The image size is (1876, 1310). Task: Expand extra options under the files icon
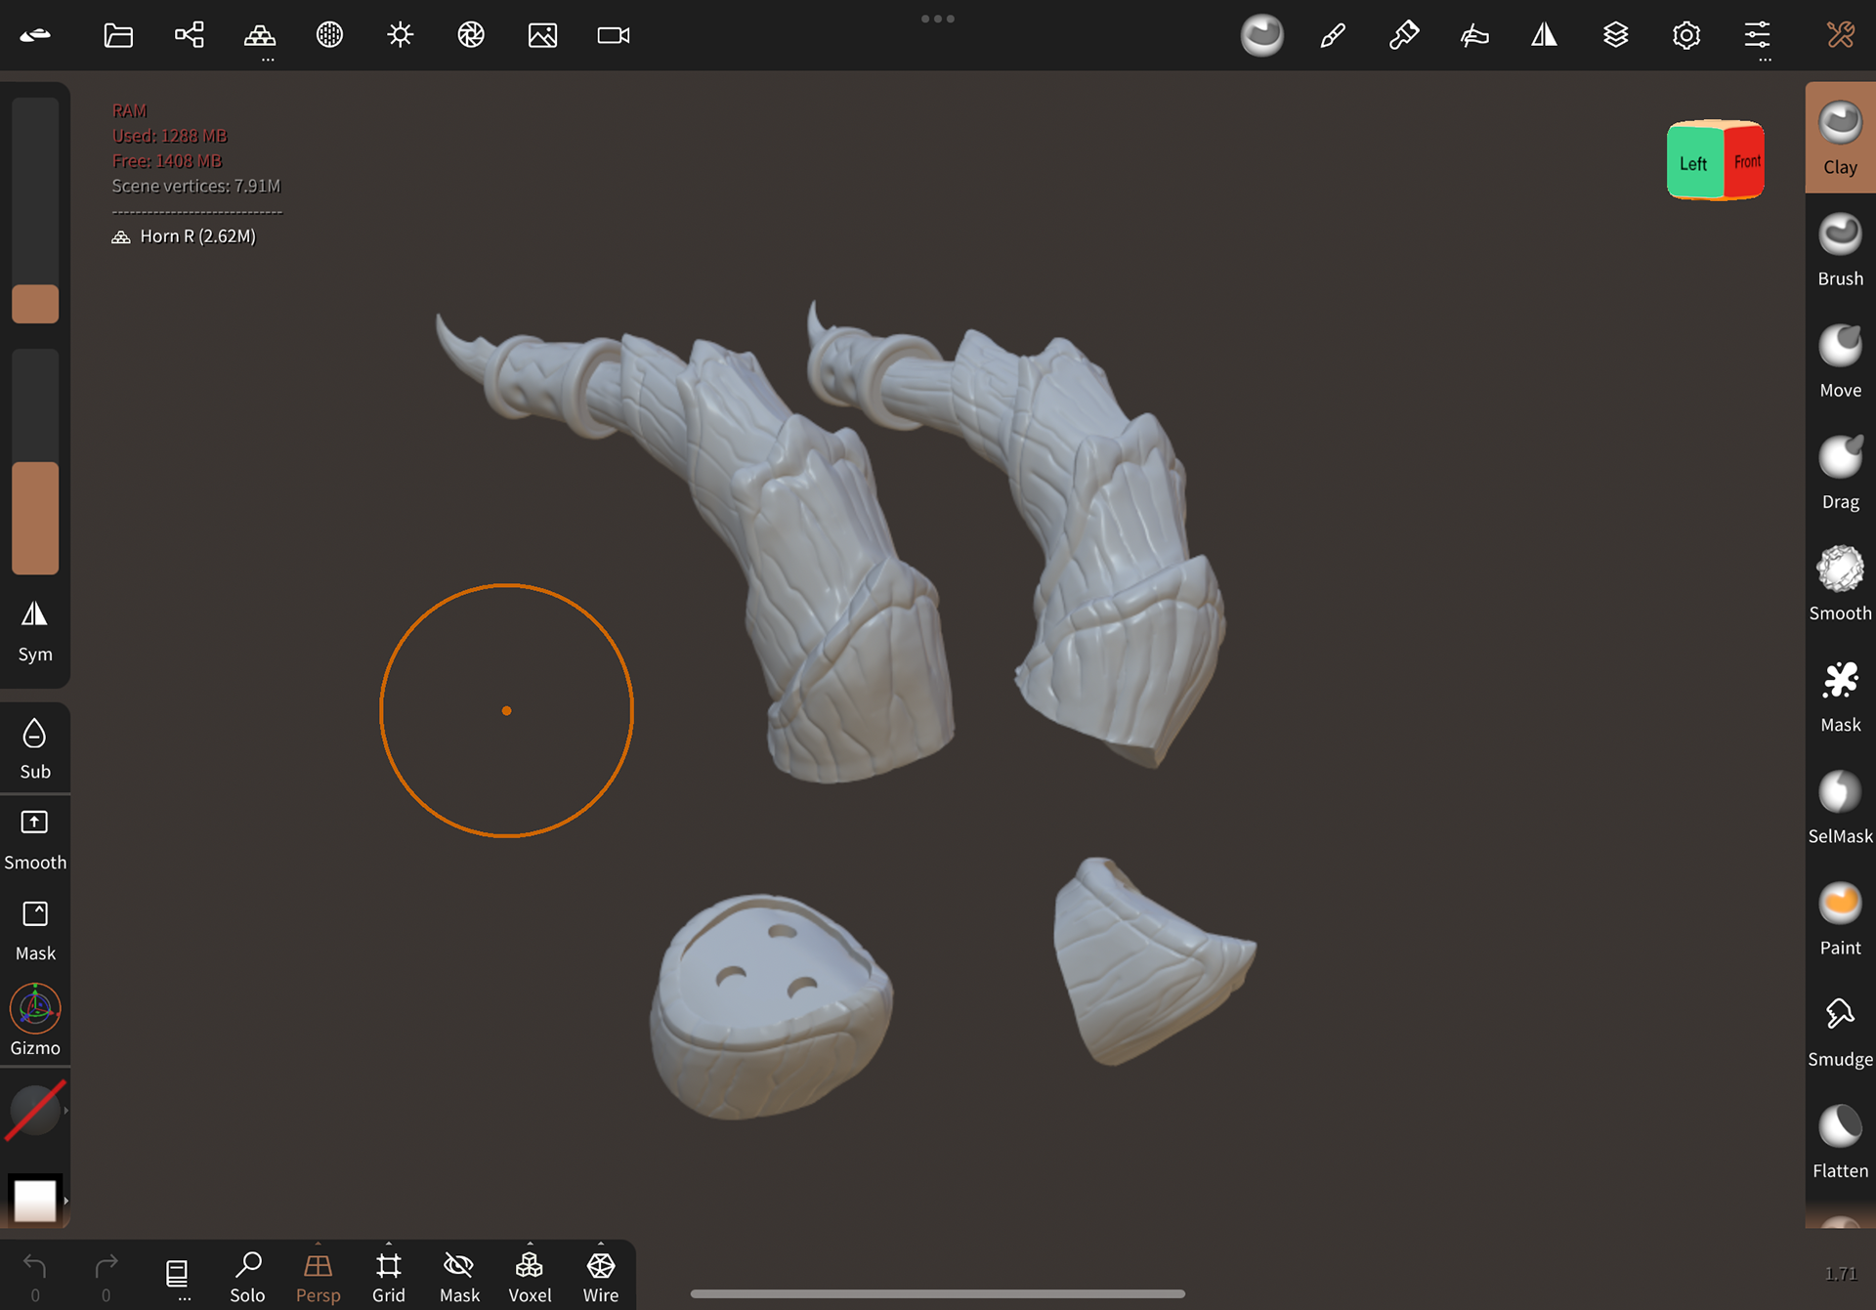[x=267, y=61]
